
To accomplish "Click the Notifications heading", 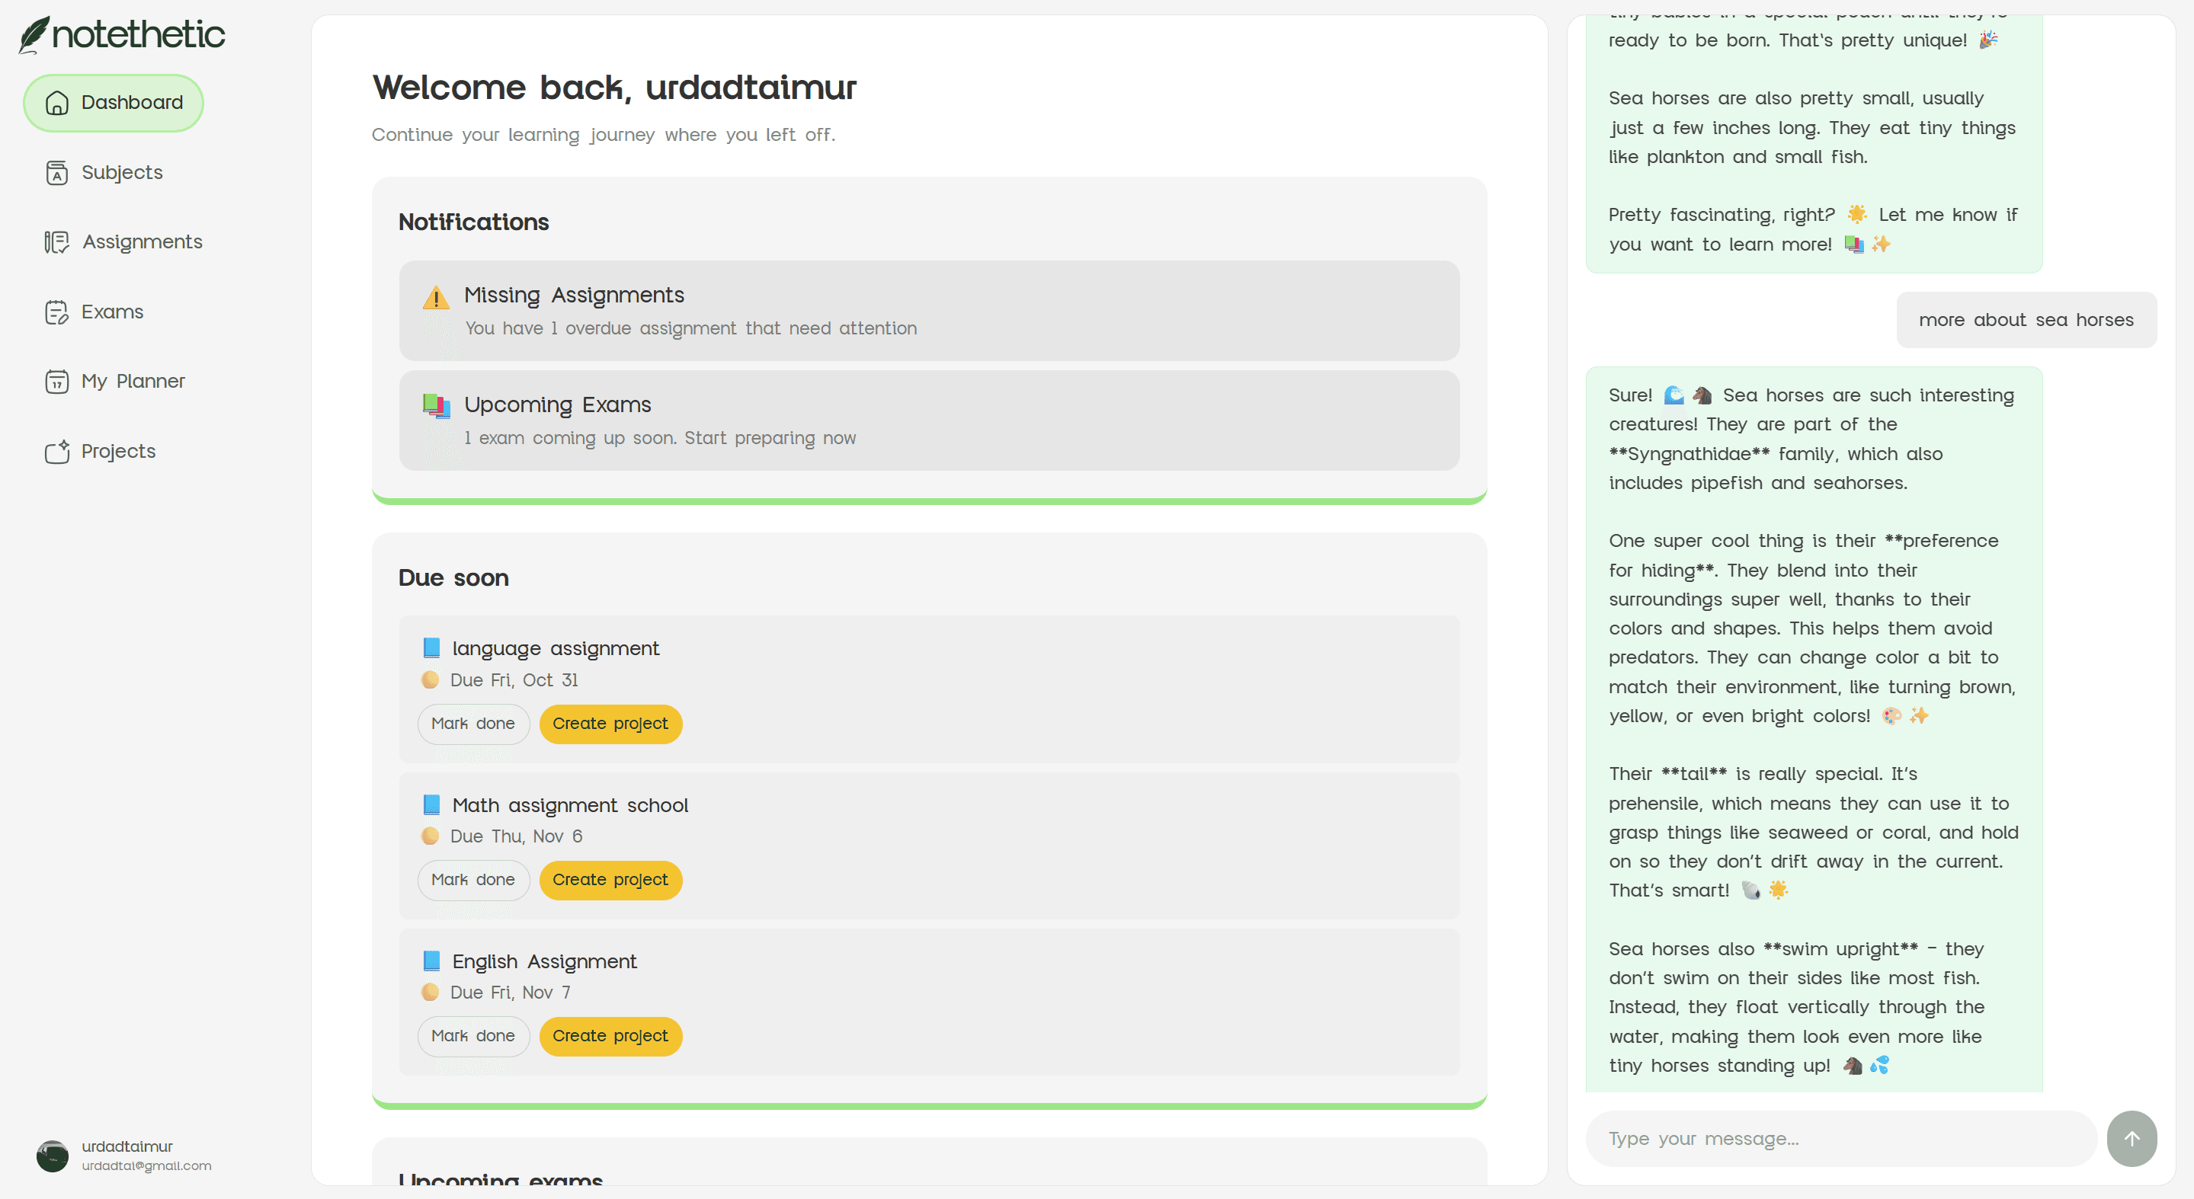I will pyautogui.click(x=473, y=222).
